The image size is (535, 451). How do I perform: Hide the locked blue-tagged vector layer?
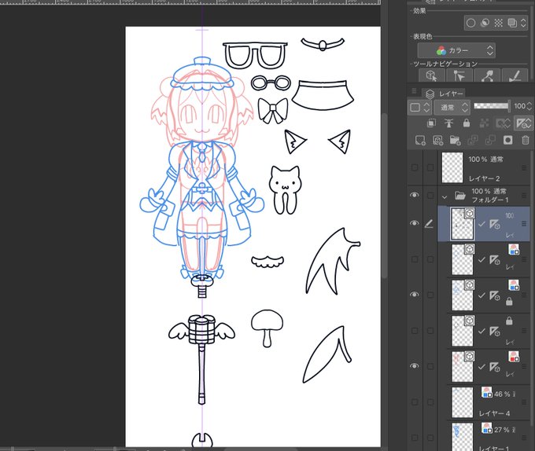click(x=415, y=295)
